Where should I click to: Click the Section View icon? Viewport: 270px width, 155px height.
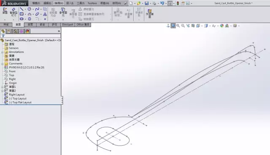point(193,26)
